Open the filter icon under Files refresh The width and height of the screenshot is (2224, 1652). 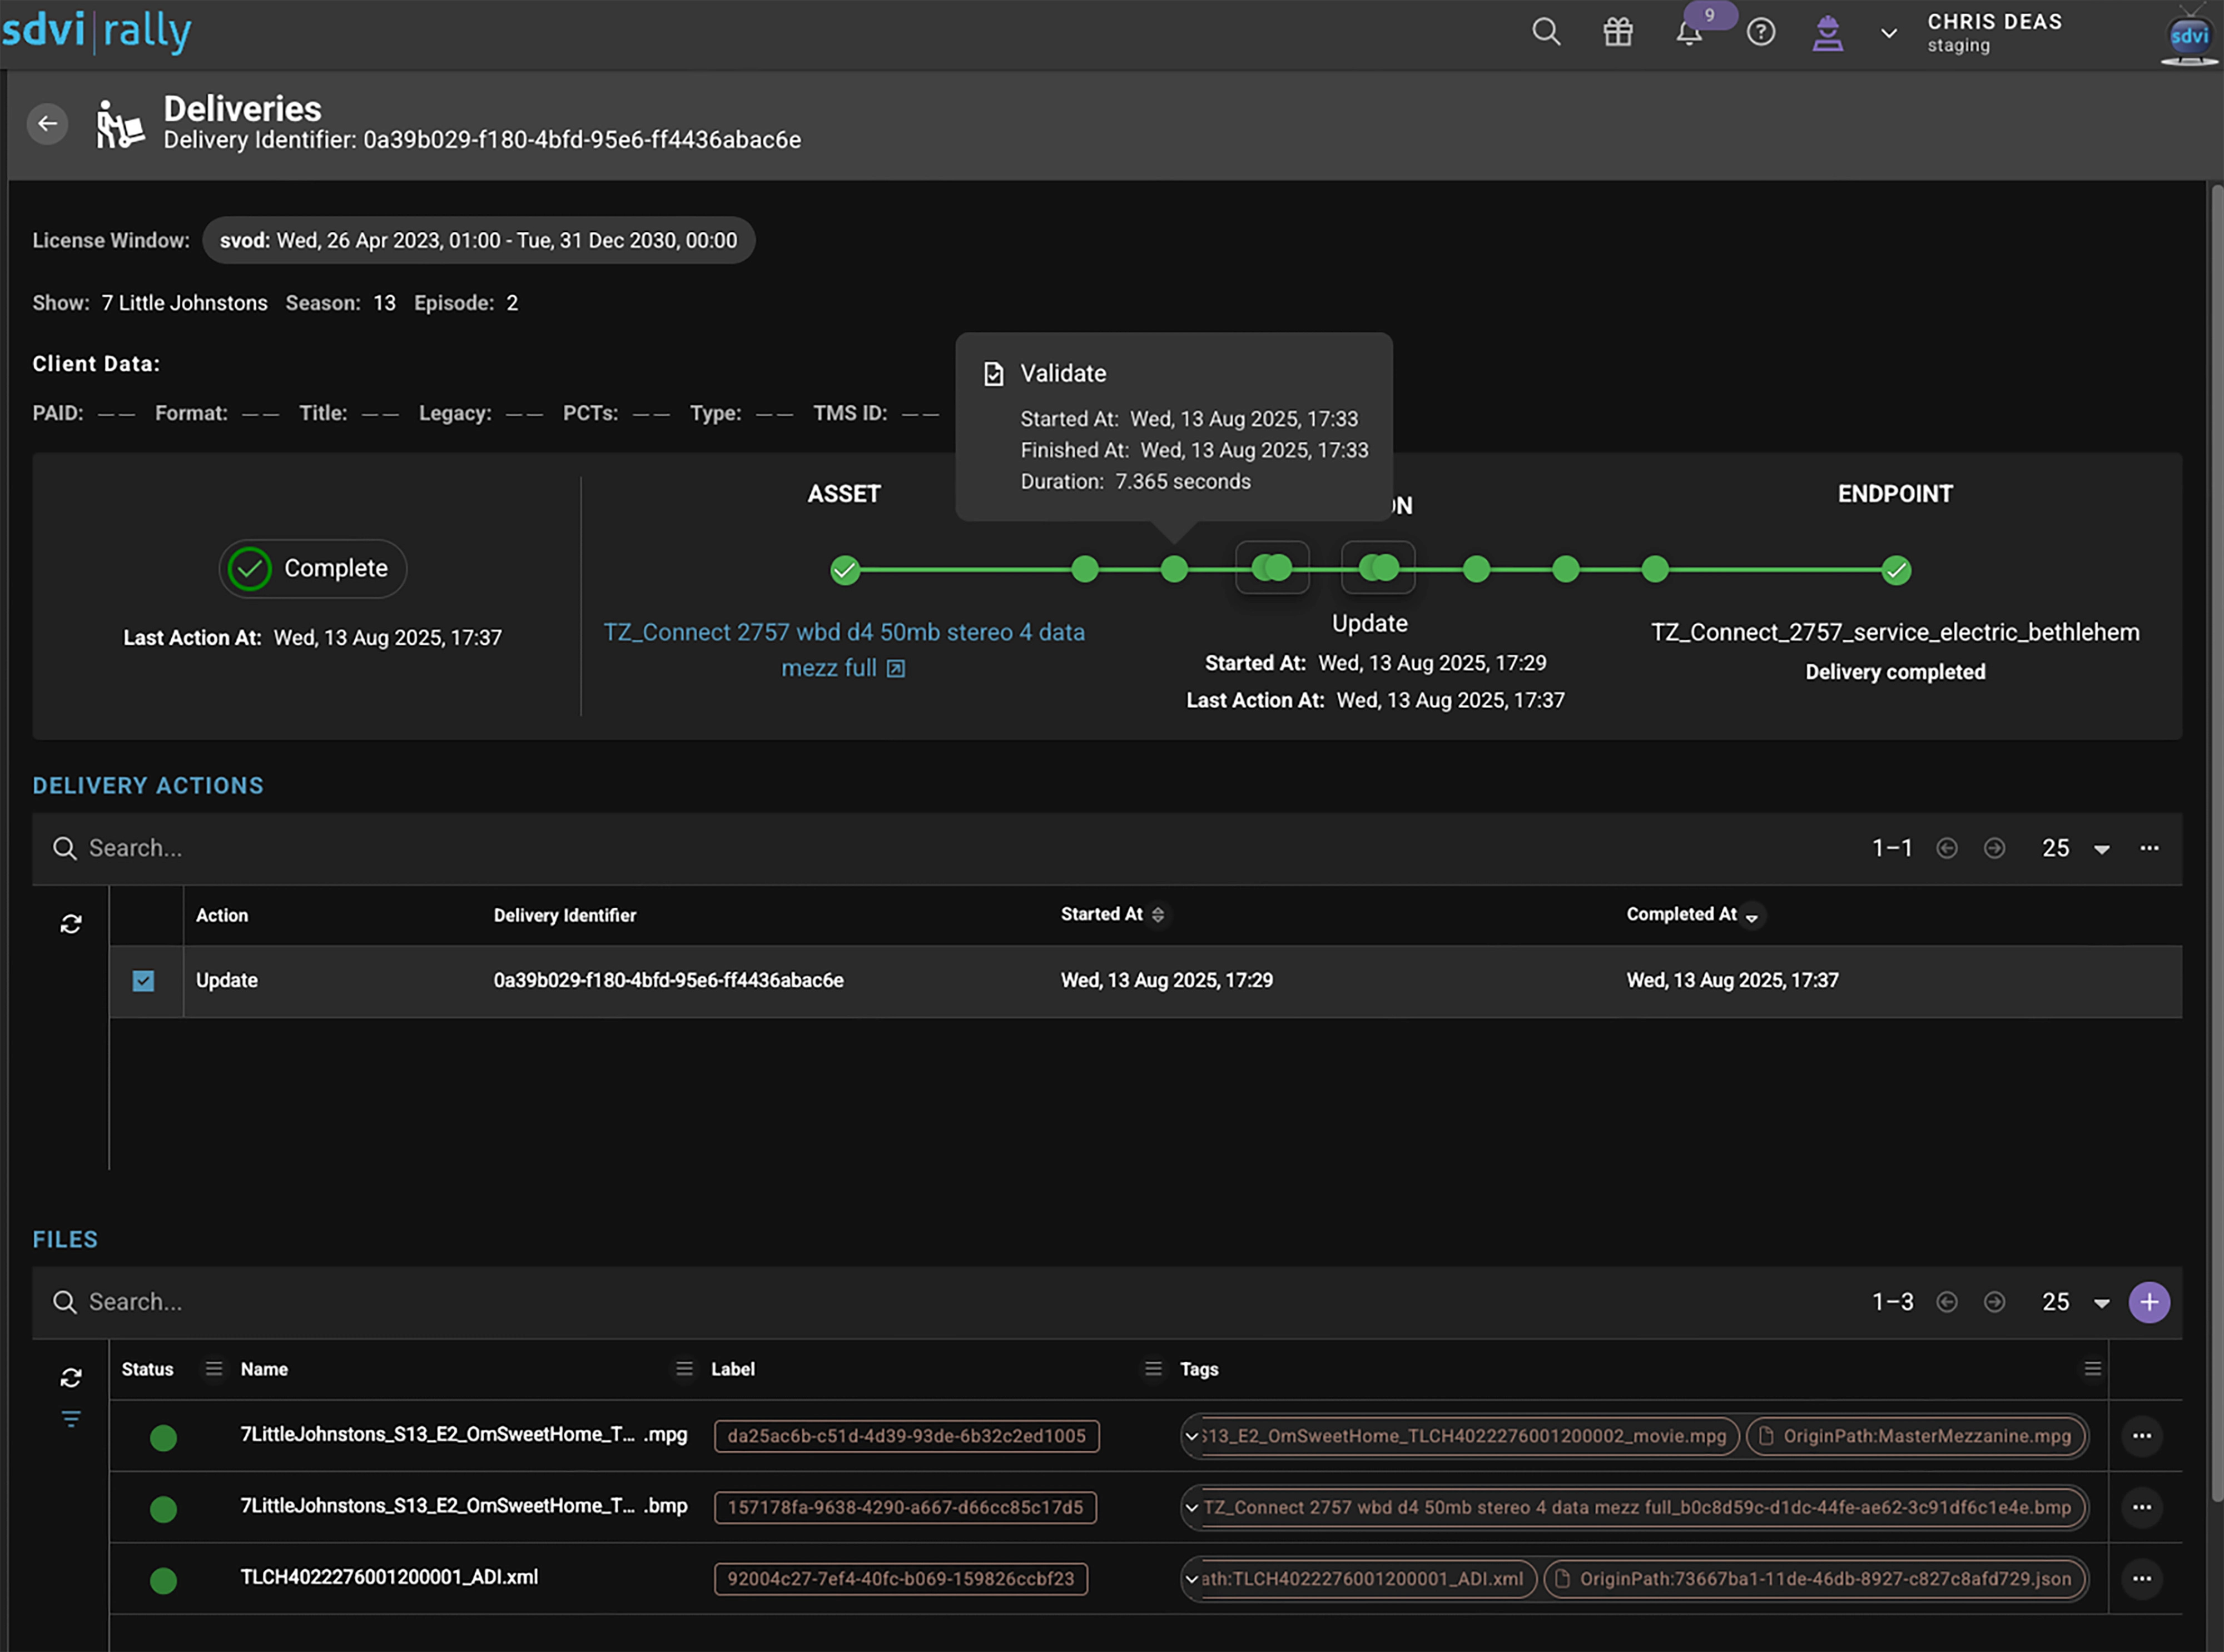(71, 1419)
